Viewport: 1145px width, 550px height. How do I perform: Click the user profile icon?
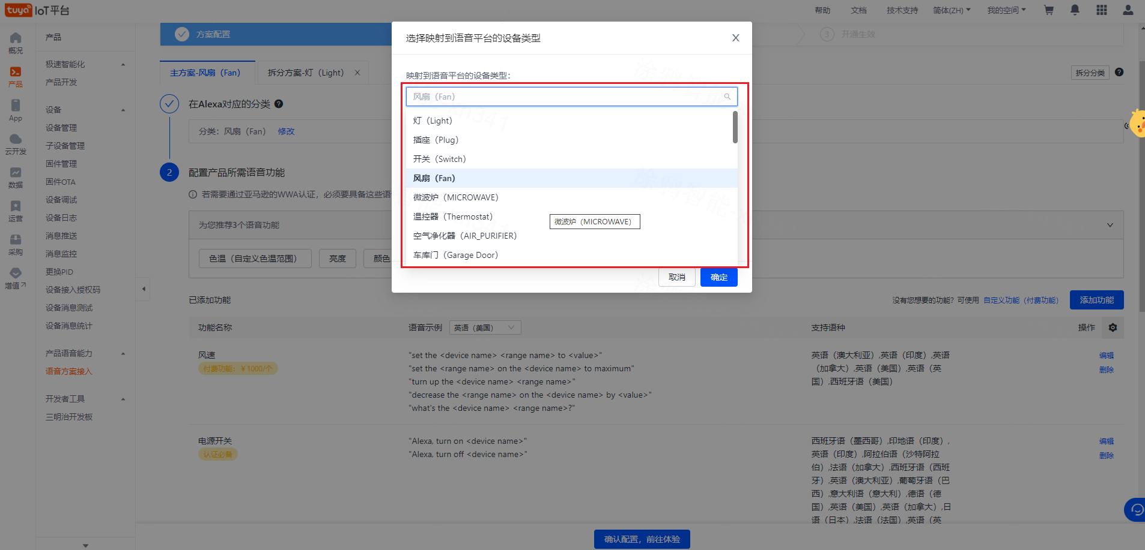[x=1128, y=10]
